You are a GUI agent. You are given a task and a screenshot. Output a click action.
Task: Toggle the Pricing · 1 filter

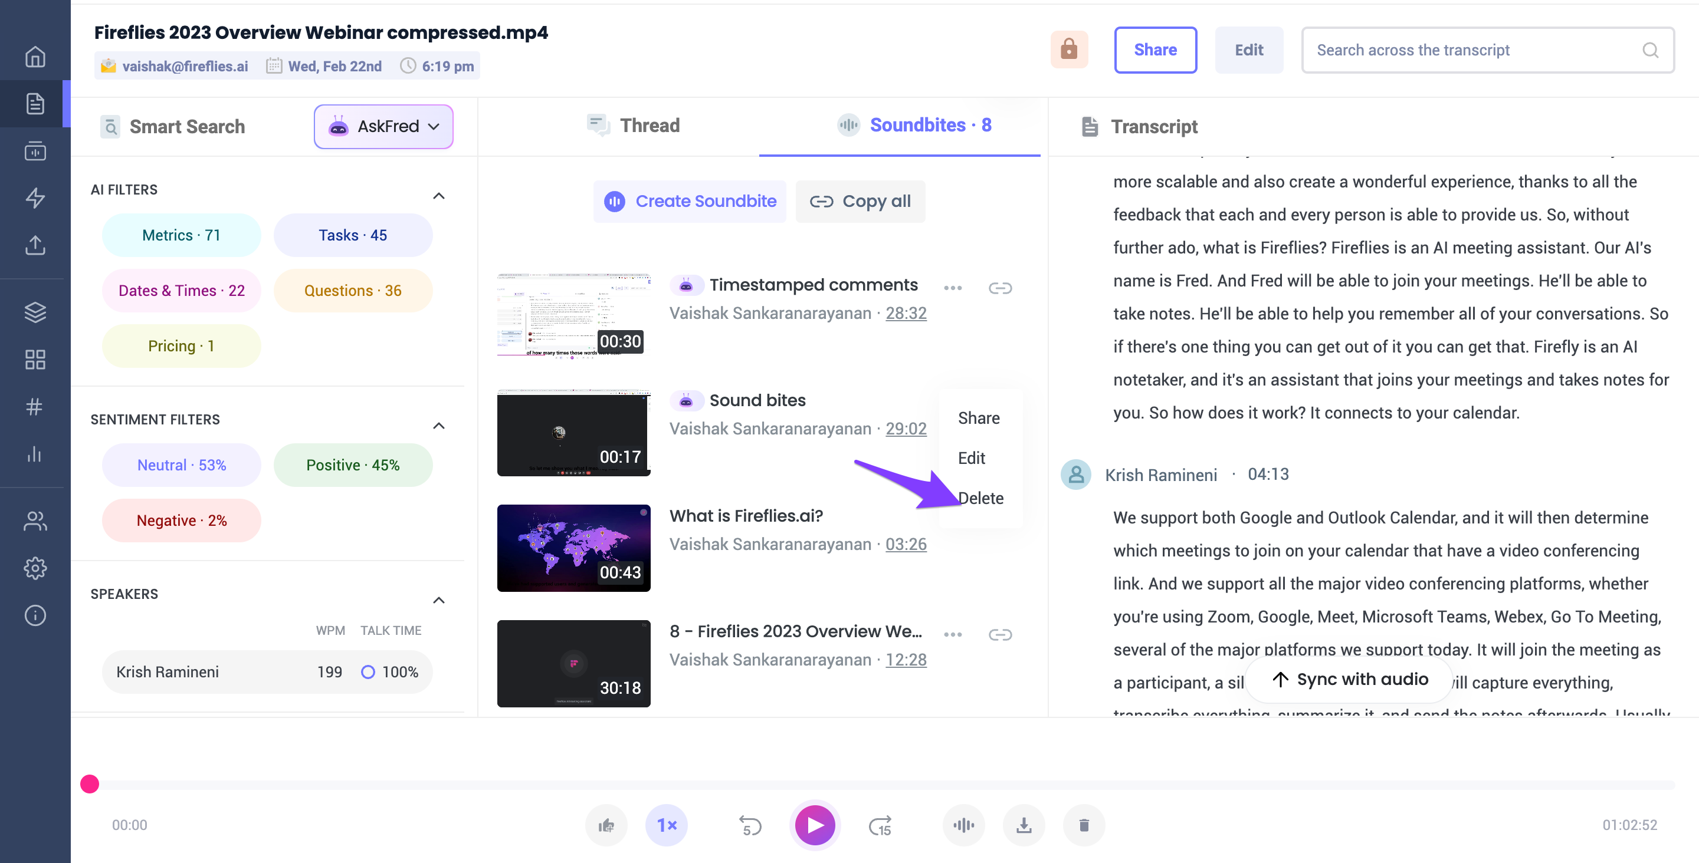click(181, 346)
